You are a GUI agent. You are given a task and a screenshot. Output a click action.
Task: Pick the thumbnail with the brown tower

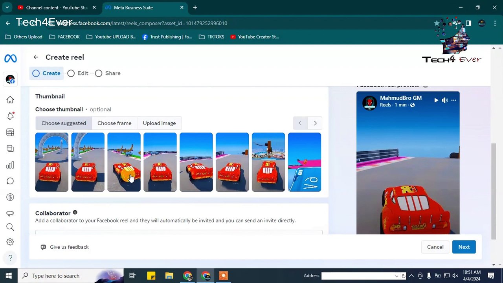268,162
